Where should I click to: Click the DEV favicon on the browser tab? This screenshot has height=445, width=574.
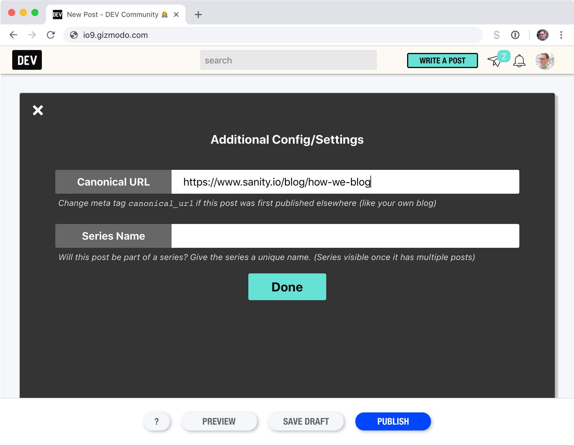coord(57,15)
